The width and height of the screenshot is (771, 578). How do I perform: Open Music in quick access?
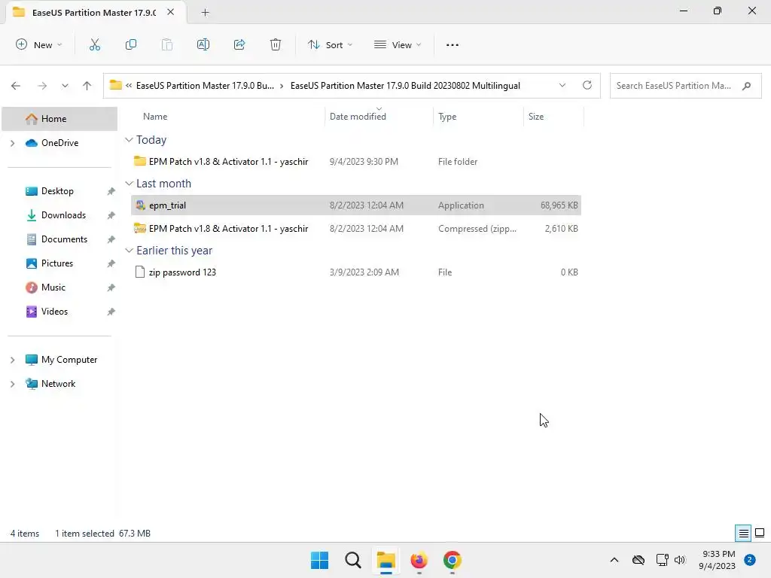click(x=53, y=287)
